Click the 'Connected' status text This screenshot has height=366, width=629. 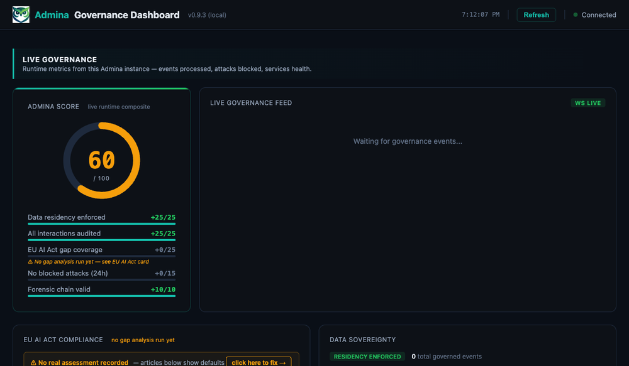click(x=599, y=15)
